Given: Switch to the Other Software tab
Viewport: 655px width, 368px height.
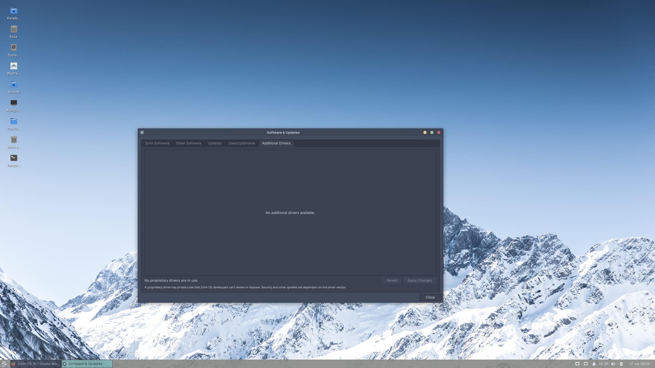Looking at the screenshot, I should pos(188,143).
